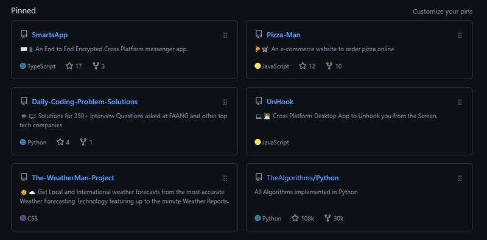The width and height of the screenshot is (487, 240).
Task: Click 'All Algorithms implemented in Python' text
Action: coord(306,192)
